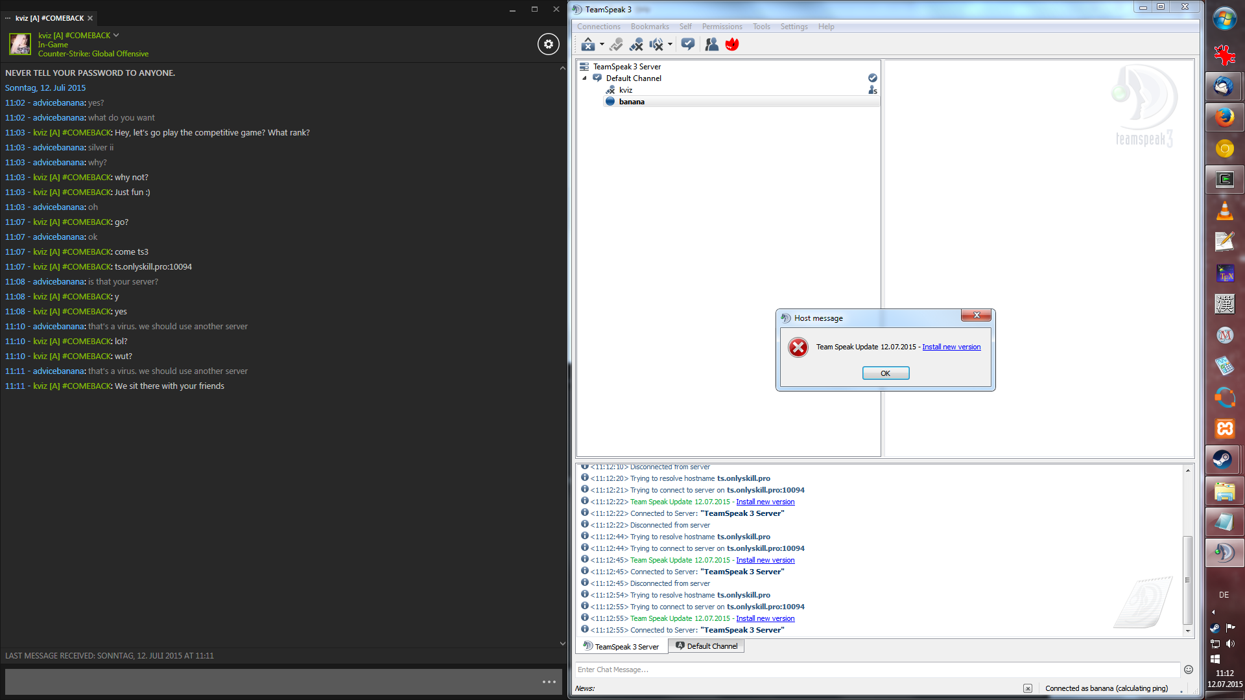Click the Enter Chat Message field
The image size is (1245, 700).
click(875, 670)
